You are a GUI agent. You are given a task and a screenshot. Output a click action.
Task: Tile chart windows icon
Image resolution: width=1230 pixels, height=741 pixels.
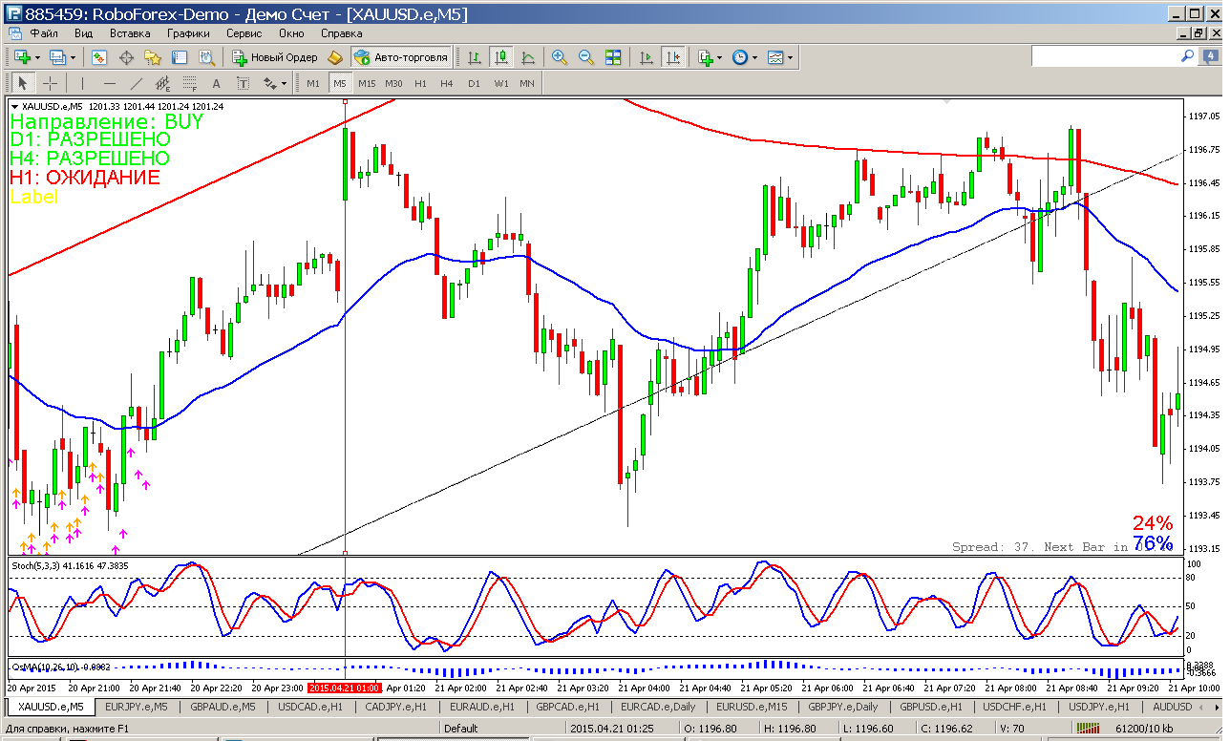(x=613, y=57)
